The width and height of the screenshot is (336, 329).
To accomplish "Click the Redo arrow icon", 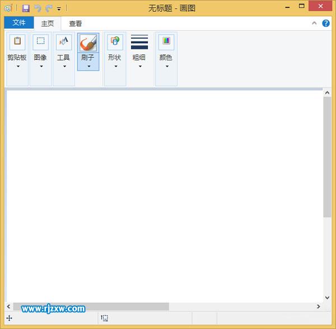I will coord(49,8).
